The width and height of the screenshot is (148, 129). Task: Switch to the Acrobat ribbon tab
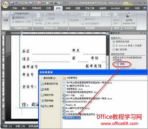point(115,8)
